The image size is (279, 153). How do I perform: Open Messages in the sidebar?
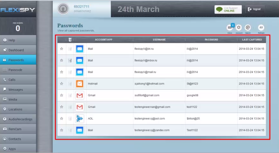click(x=18, y=90)
